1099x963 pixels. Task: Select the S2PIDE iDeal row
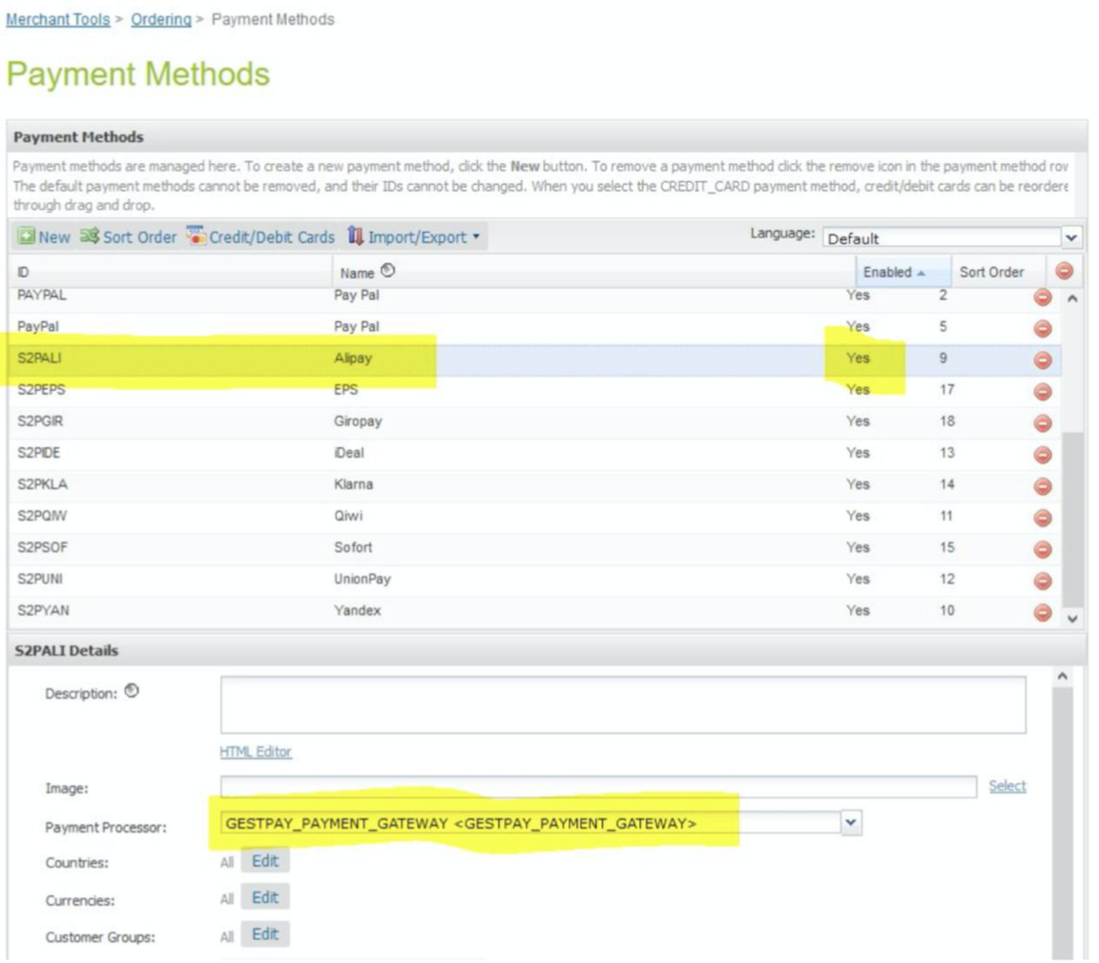[x=535, y=453]
